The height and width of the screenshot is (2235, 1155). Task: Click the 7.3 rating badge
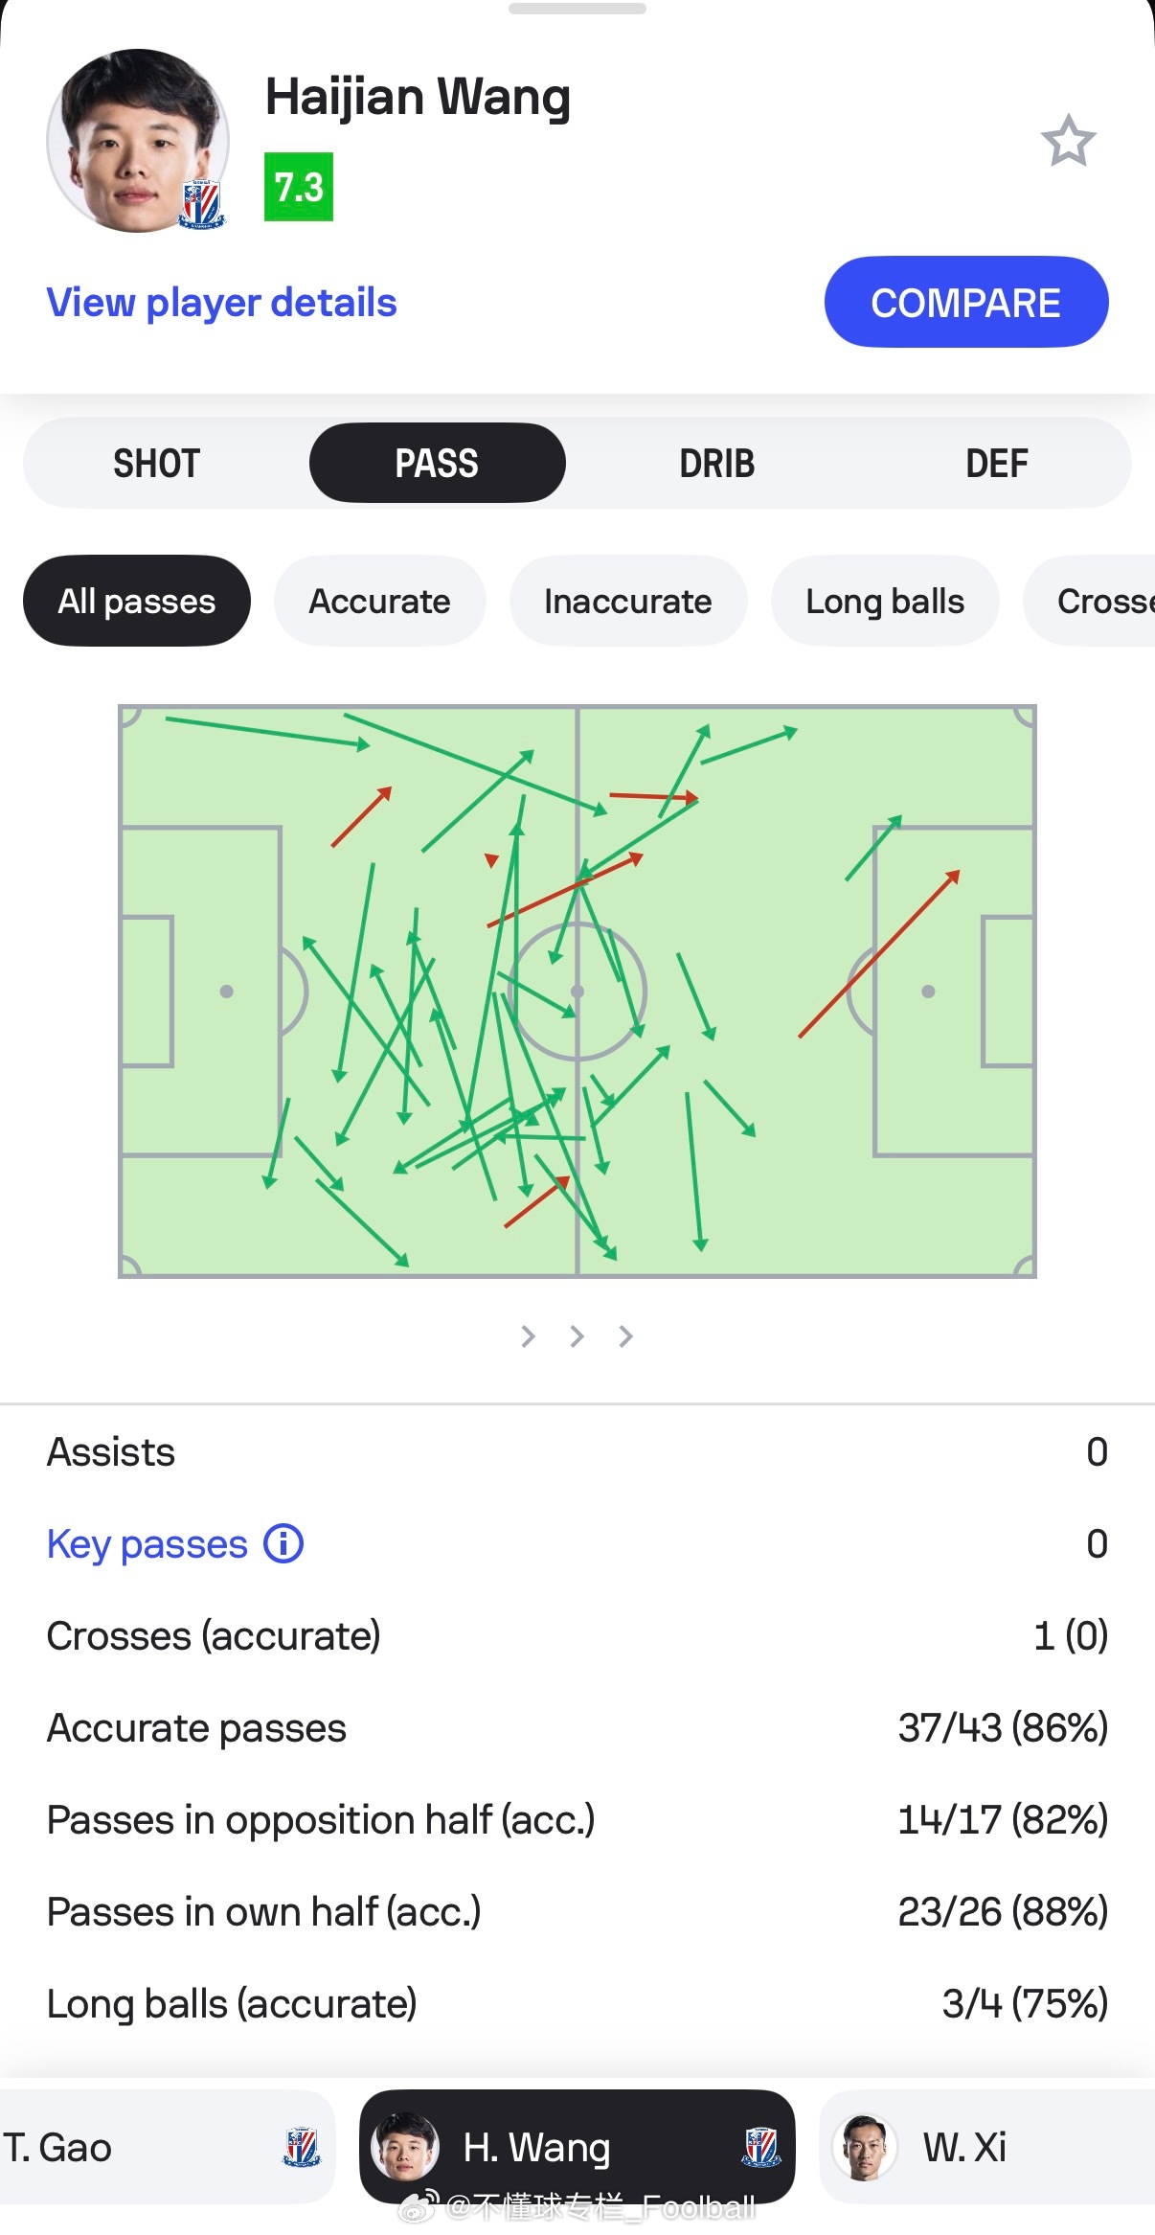[x=299, y=187]
